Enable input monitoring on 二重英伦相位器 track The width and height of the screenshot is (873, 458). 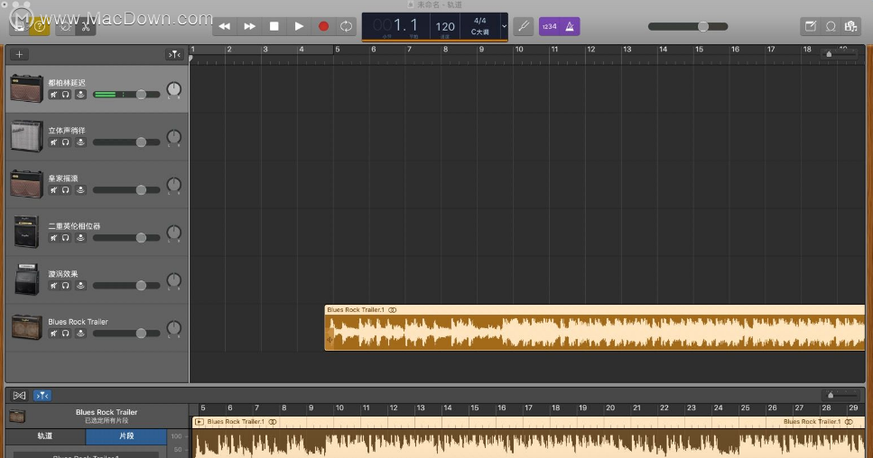(x=80, y=238)
